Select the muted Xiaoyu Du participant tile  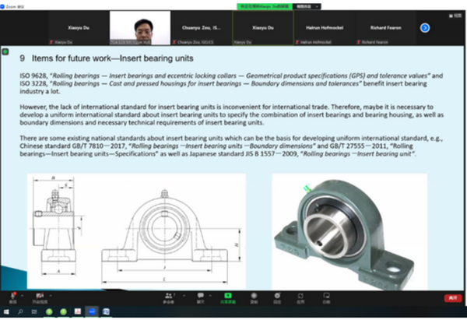tap(79, 28)
